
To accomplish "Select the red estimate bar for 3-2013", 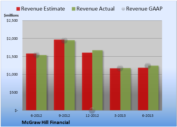I will pos(115,89).
